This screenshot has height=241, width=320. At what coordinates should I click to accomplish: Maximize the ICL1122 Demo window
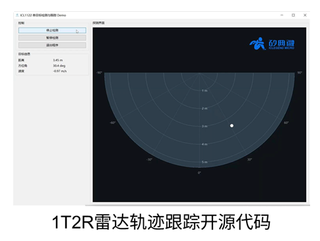[x=293, y=15]
